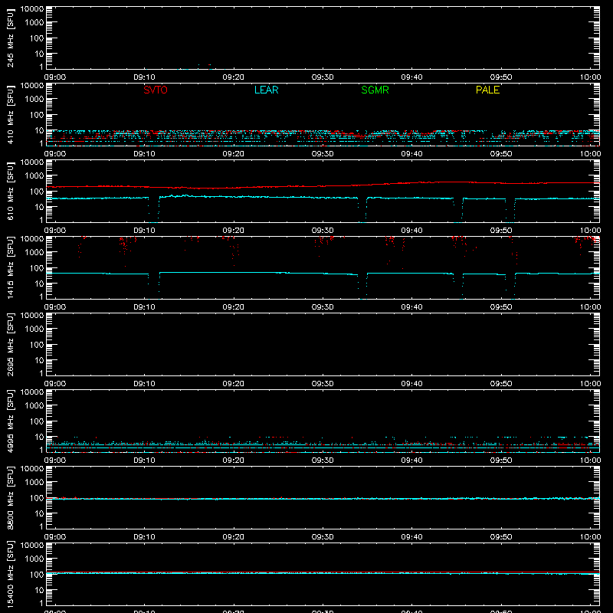Click the cyan LEAR dropout near 09:51 in 1415 MHz panel
The image size is (613, 613).
pyautogui.click(x=510, y=286)
